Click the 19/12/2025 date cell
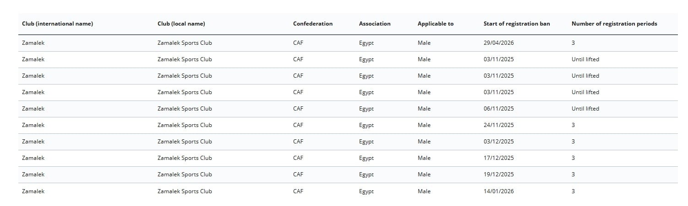The image size is (688, 206). 499,174
